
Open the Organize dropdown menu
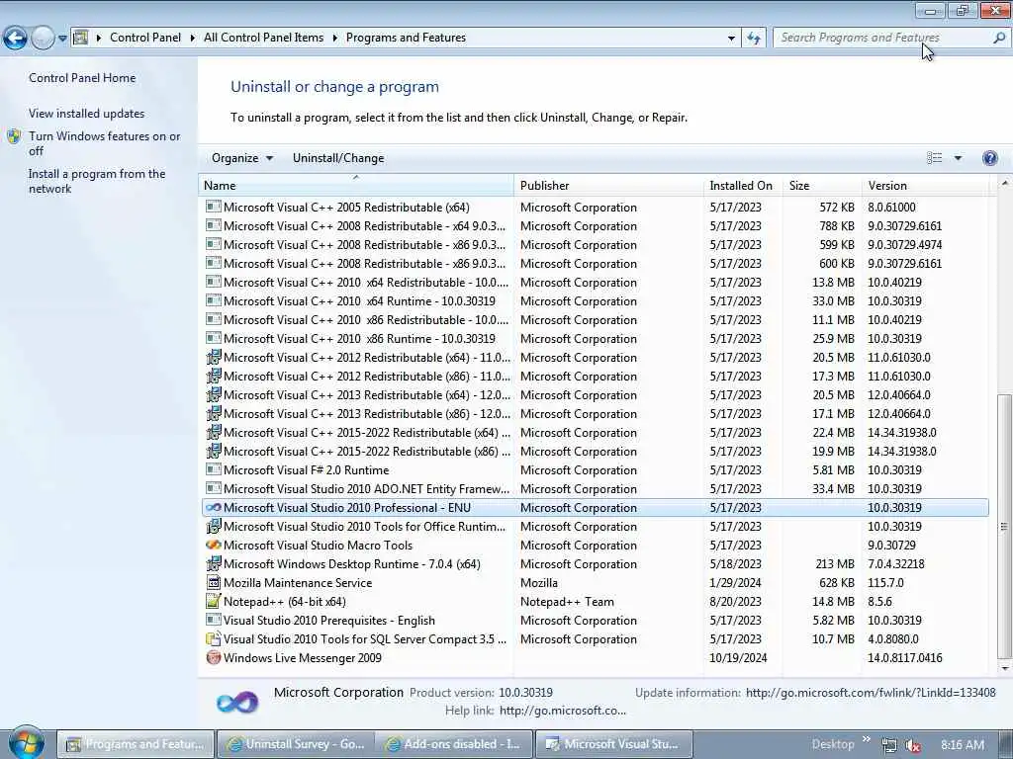pyautogui.click(x=242, y=158)
